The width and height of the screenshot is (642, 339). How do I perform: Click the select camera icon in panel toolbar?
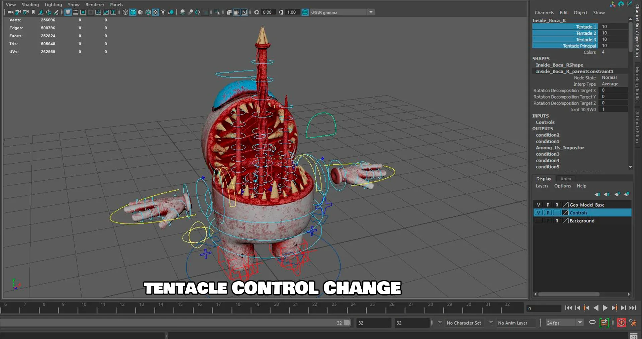[11, 12]
